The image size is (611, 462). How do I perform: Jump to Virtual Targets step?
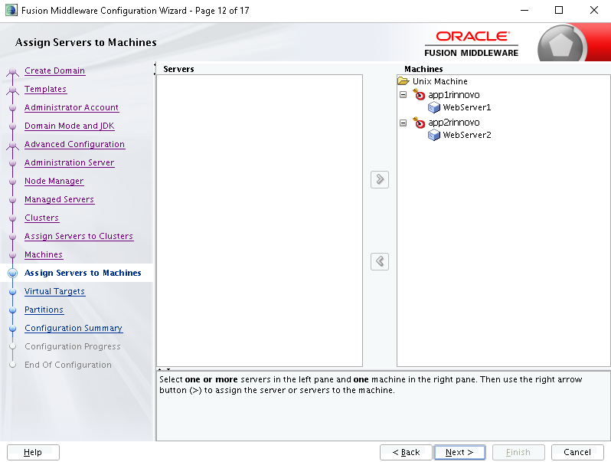[54, 291]
